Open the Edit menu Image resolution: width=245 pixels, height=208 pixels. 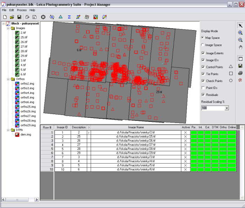click(12, 10)
